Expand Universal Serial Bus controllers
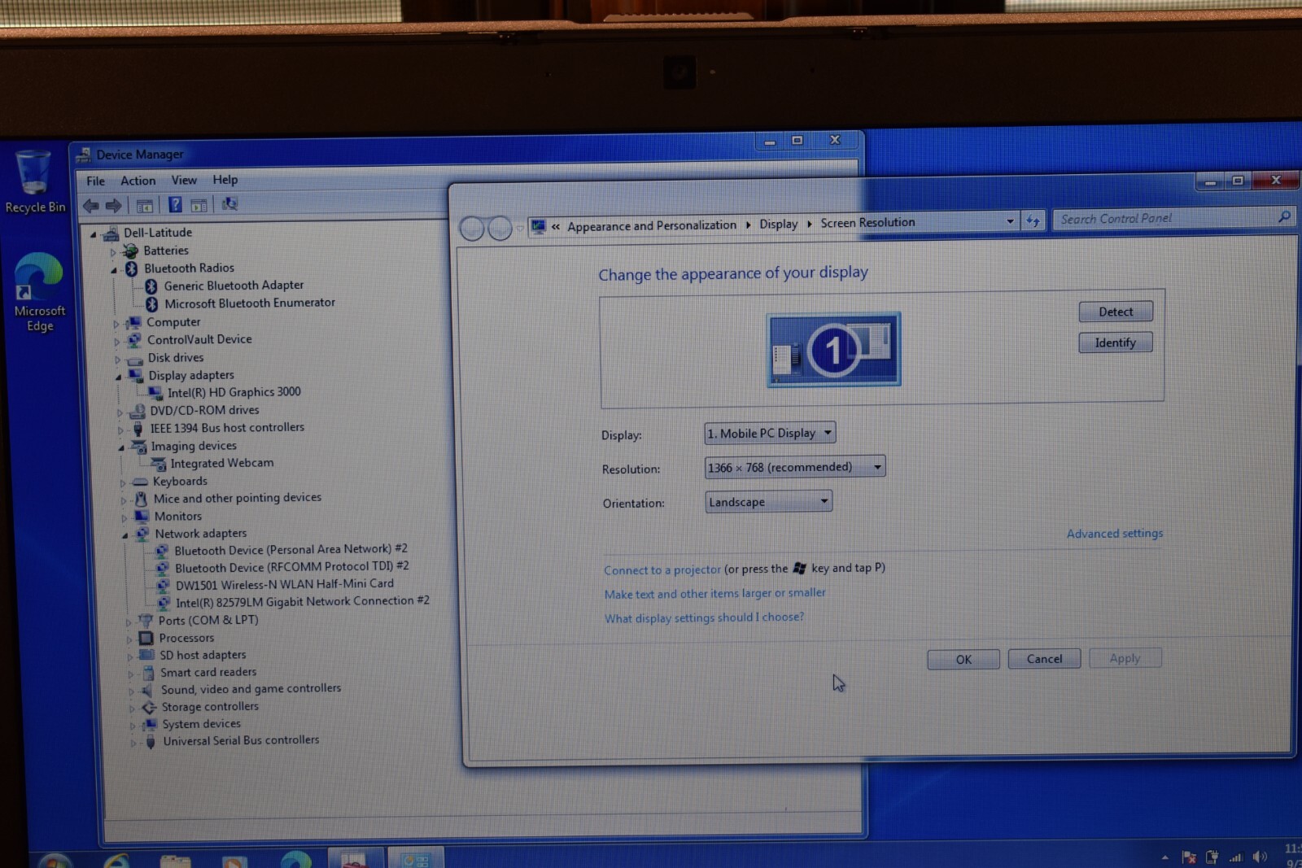The image size is (1302, 868). click(x=134, y=742)
